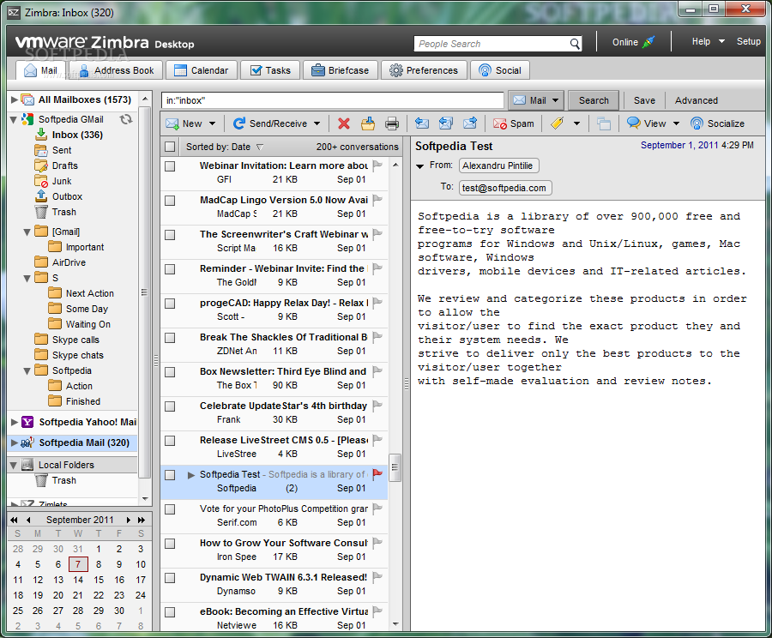Click the refresh icon beside Softpedia GMail
Viewport: 772px width, 638px height.
[127, 119]
